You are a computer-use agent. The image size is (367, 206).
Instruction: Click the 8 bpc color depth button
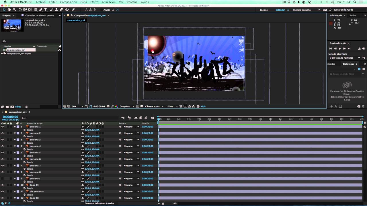click(18, 107)
